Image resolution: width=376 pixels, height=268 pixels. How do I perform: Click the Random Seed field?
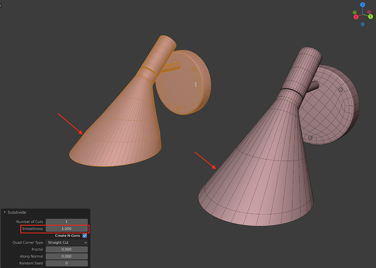click(66, 263)
